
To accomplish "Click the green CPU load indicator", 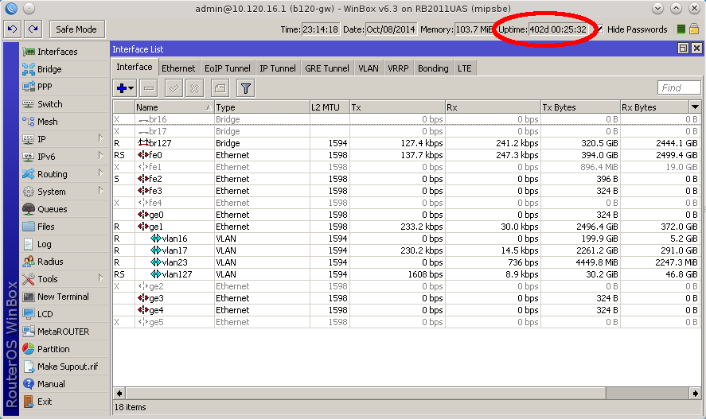I will 681,29.
